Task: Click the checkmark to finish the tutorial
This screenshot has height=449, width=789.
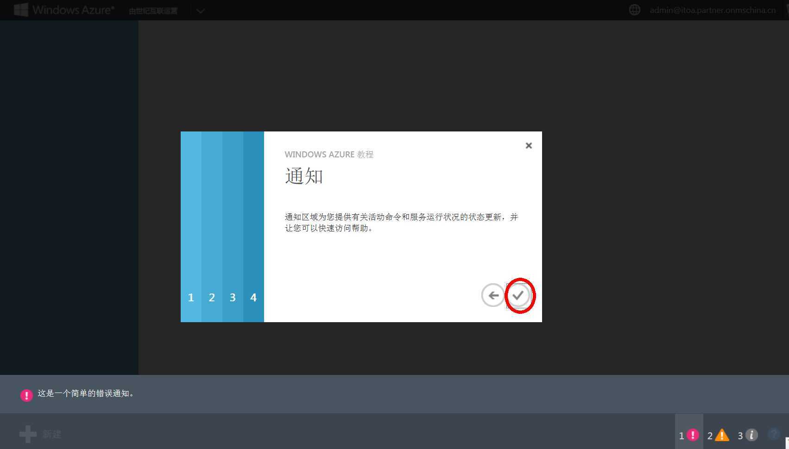Action: [x=518, y=295]
